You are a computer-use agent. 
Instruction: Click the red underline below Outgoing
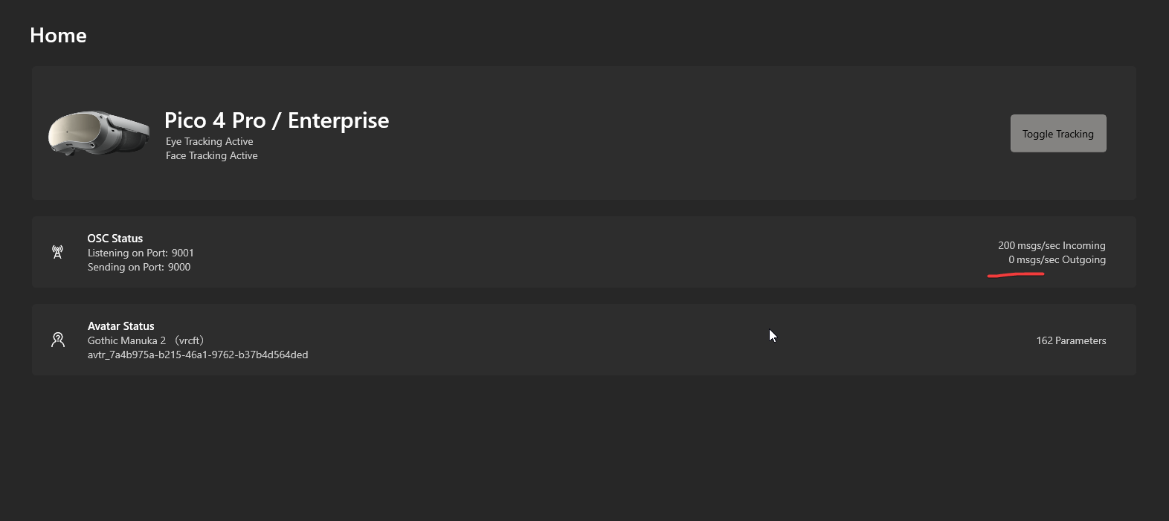[x=1016, y=274]
